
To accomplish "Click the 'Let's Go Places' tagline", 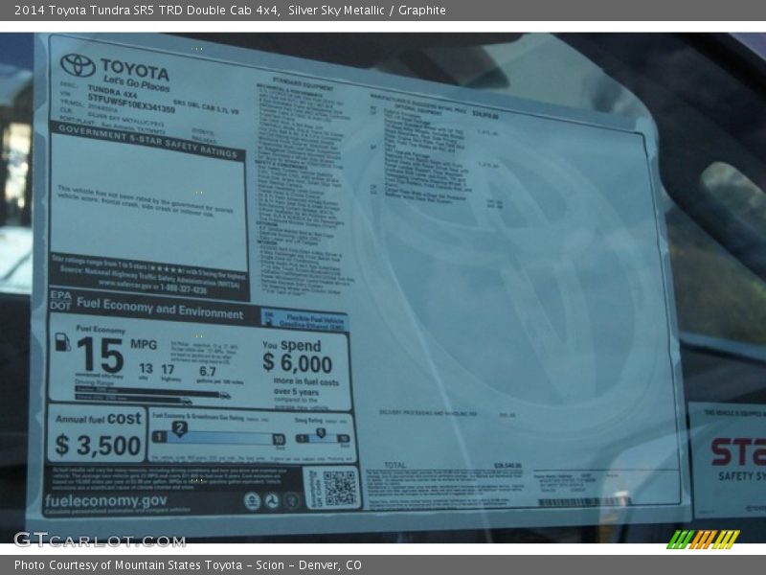I will coord(136,83).
